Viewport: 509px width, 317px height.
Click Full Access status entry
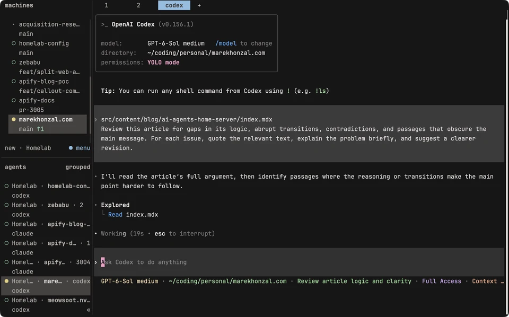click(x=442, y=281)
